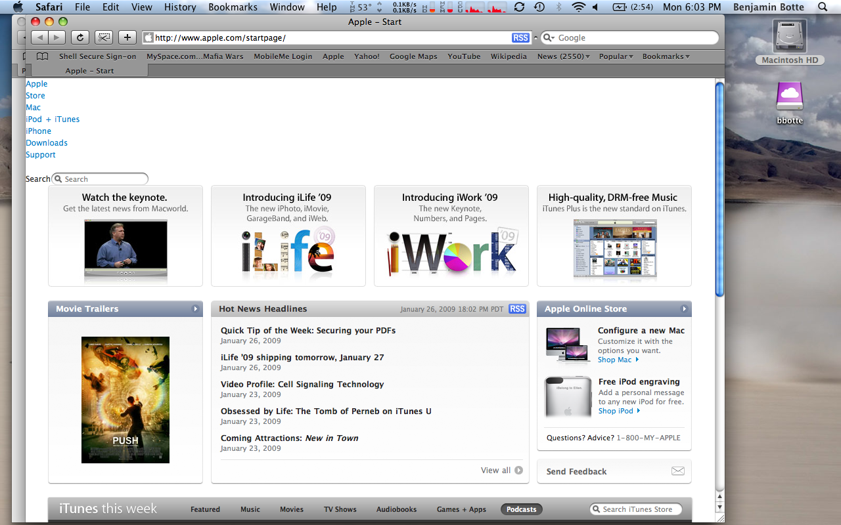
Task: Open the Google search magnifier dropdown
Action: click(x=549, y=38)
